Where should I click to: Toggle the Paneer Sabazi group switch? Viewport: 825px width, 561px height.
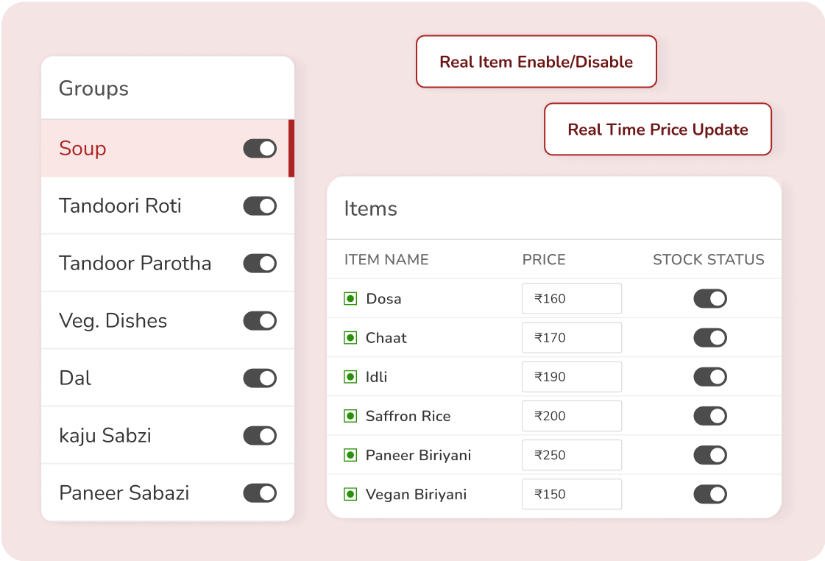260,493
